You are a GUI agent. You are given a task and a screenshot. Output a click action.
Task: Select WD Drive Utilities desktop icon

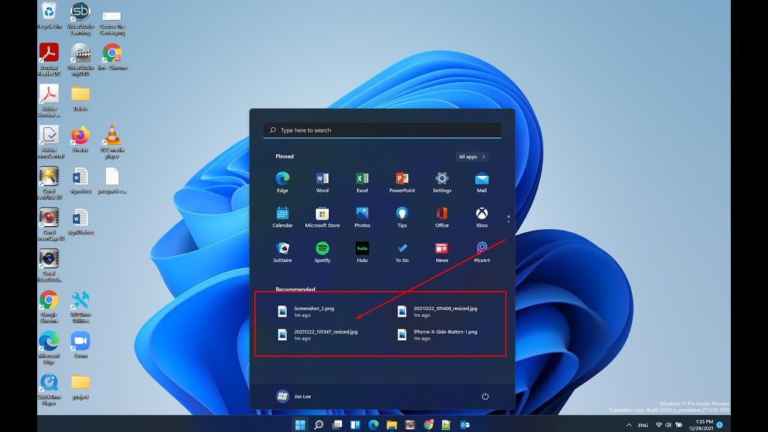coord(80,307)
